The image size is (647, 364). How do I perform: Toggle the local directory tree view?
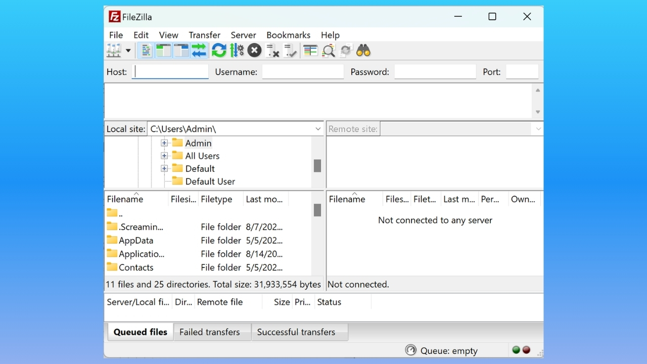coord(163,51)
